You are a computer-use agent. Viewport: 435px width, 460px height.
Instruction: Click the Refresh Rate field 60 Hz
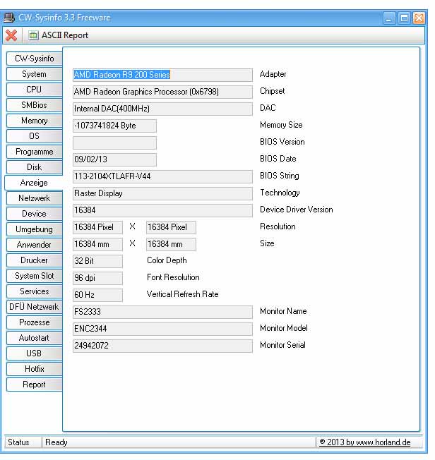click(97, 295)
